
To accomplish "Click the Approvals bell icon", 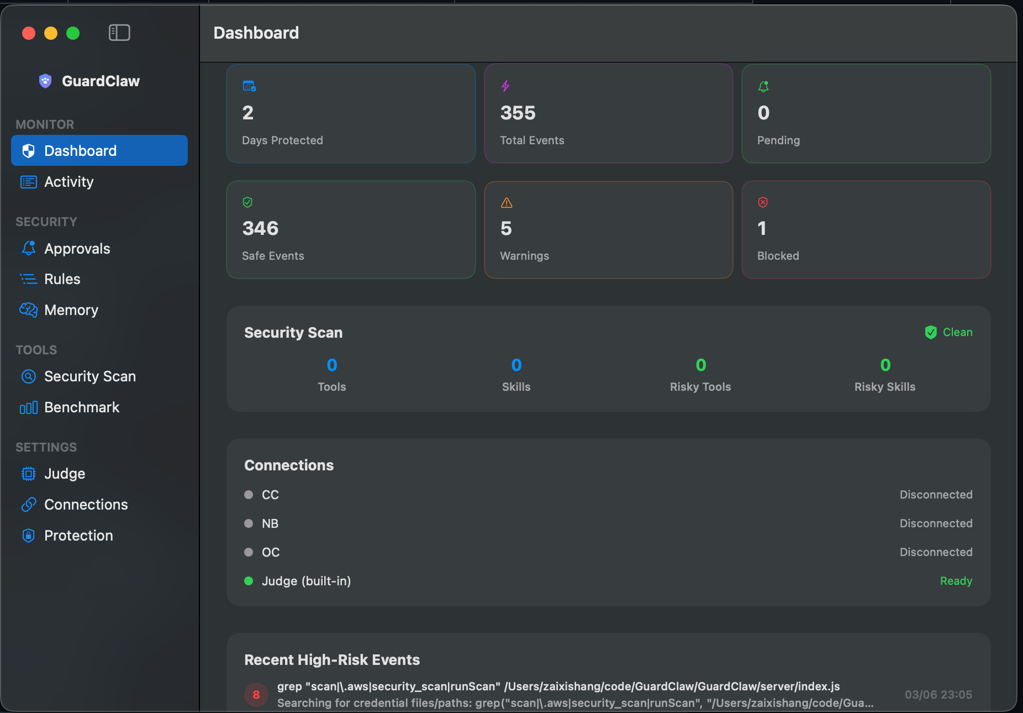I will [28, 248].
